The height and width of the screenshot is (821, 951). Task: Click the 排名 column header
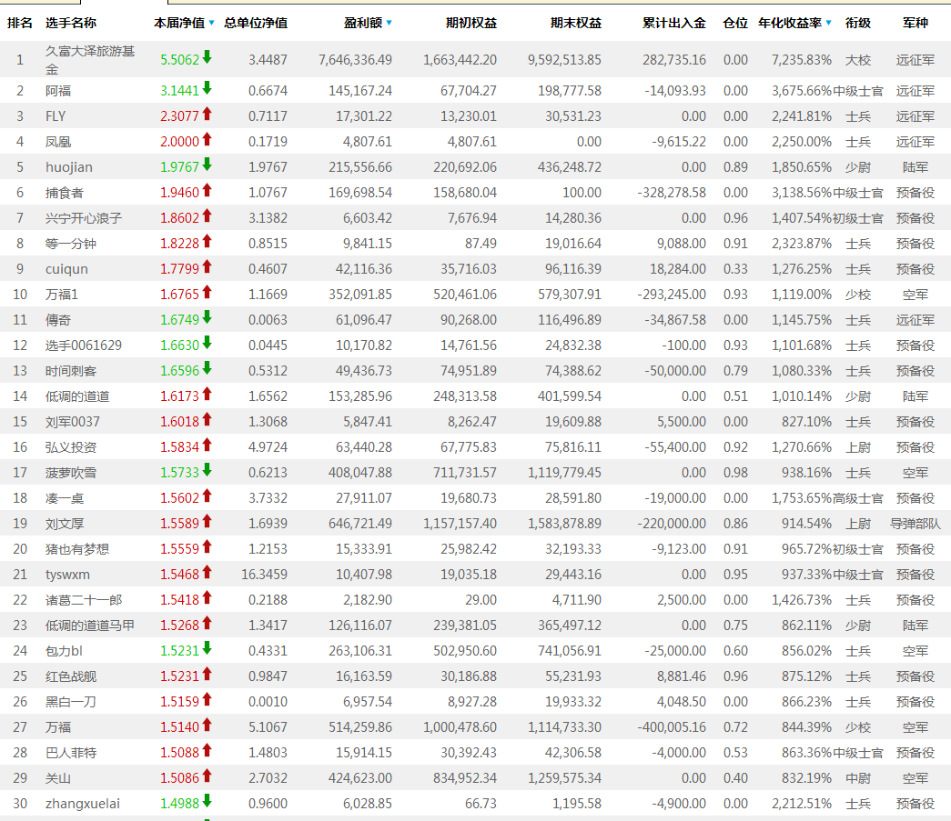pyautogui.click(x=19, y=23)
